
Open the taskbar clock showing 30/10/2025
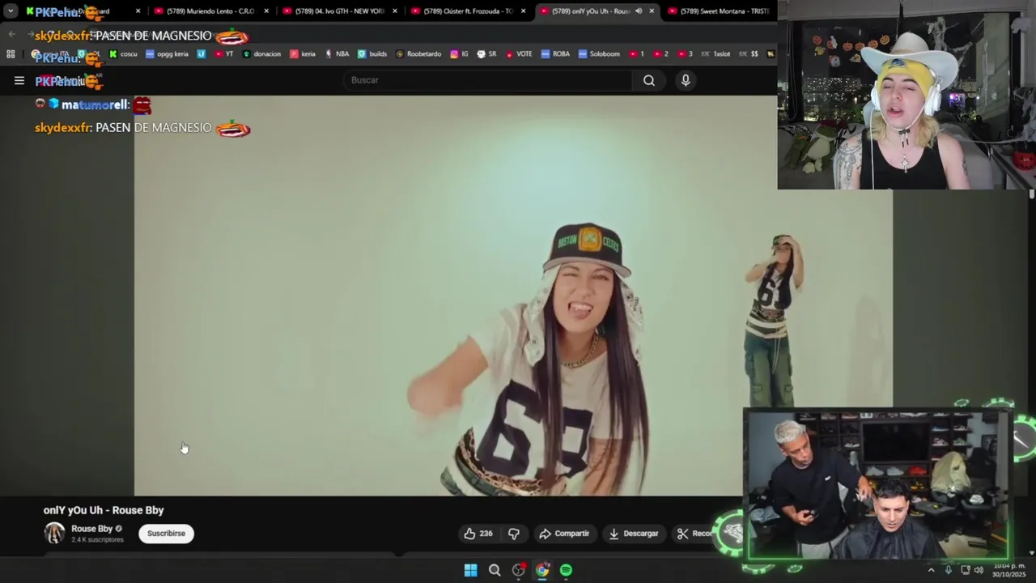tap(1008, 570)
